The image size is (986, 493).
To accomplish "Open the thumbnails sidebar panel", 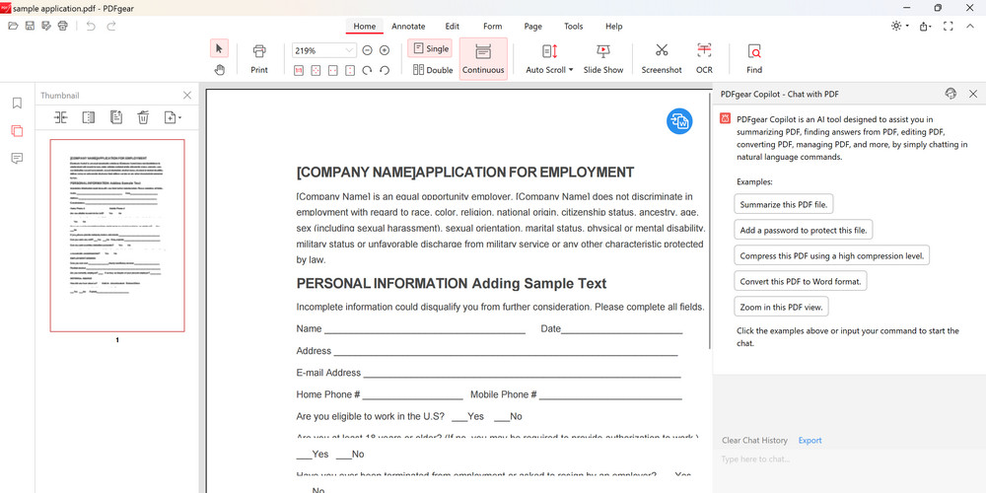I will 17,131.
